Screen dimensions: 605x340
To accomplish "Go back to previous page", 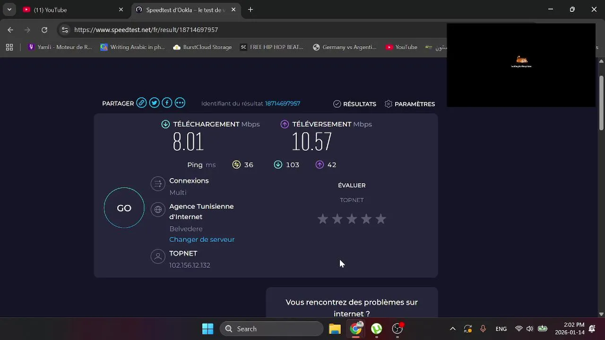I will [x=10, y=30].
